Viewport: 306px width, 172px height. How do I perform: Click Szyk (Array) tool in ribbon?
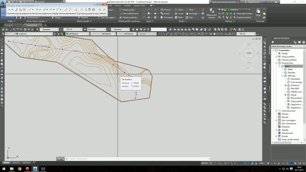(189, 17)
